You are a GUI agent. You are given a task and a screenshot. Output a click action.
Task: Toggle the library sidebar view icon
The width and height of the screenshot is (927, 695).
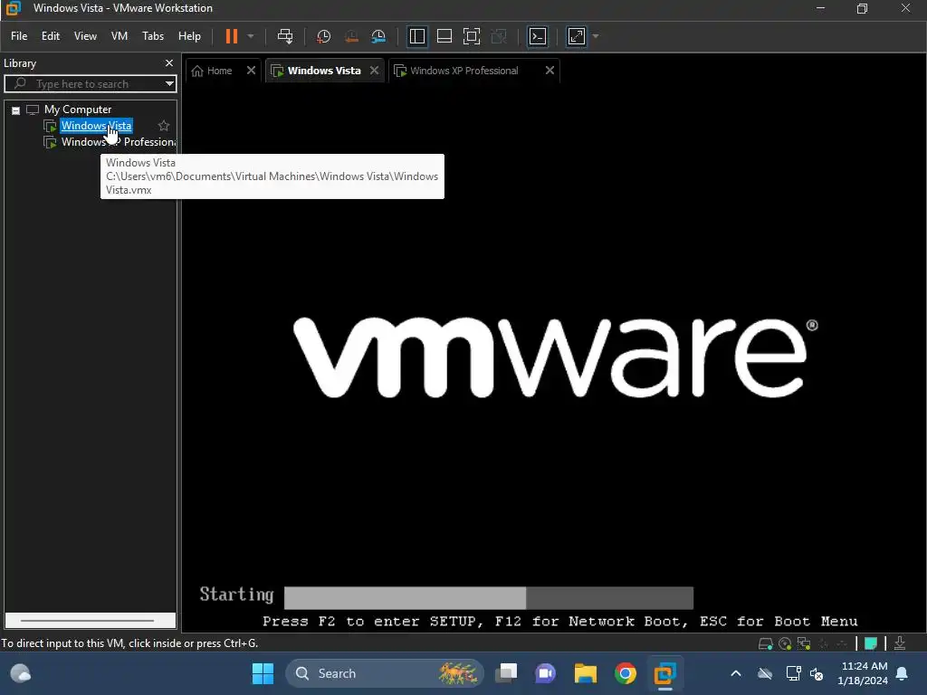(416, 36)
